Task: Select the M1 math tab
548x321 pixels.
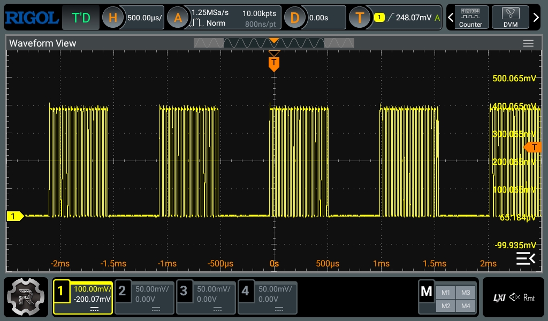Action: 446,292
